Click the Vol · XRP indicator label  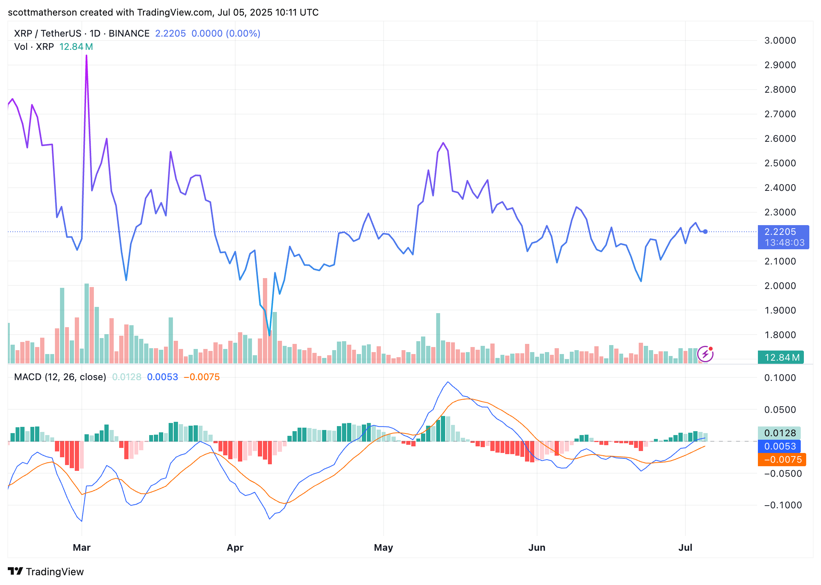[x=34, y=47]
